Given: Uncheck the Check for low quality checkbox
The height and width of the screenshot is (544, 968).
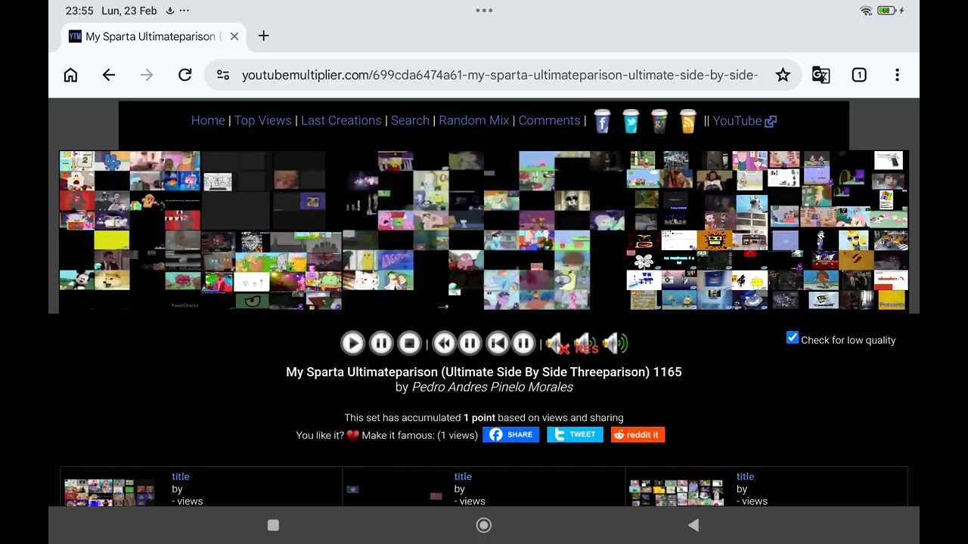Looking at the screenshot, I should point(793,338).
